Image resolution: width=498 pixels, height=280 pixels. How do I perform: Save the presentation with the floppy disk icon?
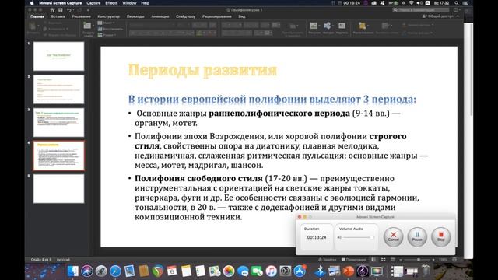tap(61, 10)
